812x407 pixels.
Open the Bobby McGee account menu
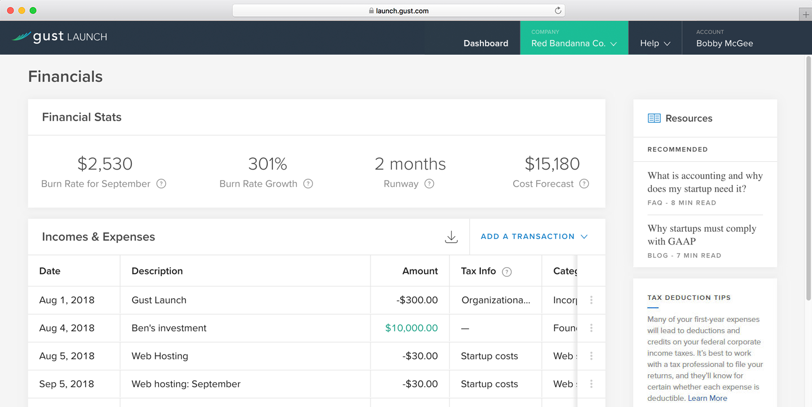point(724,43)
